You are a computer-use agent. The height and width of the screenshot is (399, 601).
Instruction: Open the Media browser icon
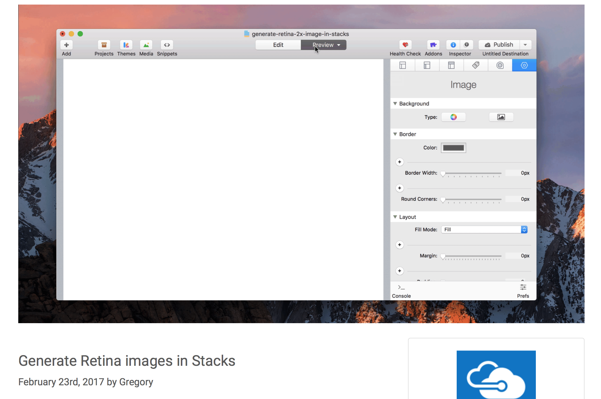[146, 45]
